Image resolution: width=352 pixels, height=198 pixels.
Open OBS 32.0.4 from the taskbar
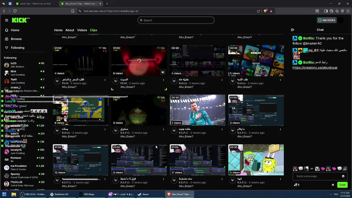[x=33, y=194]
